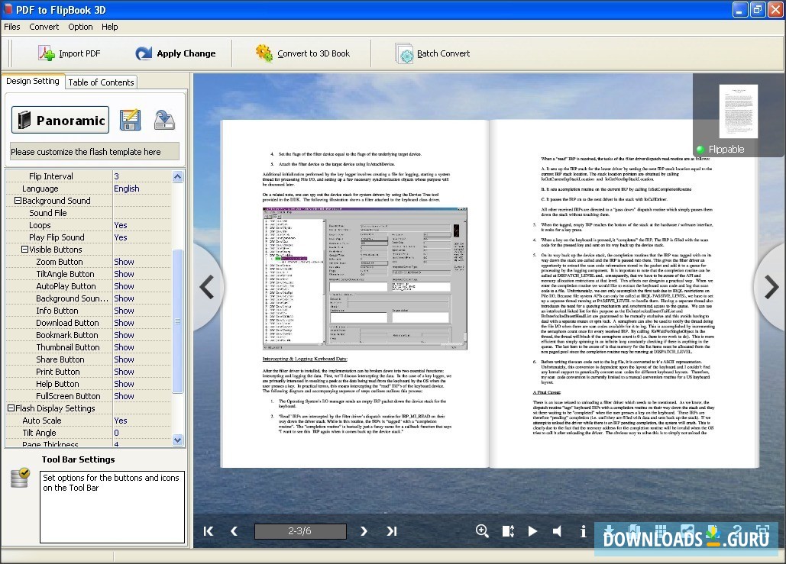Viewport: 786px width, 564px height.
Task: Open the Panoramic template selector
Action: pos(60,120)
